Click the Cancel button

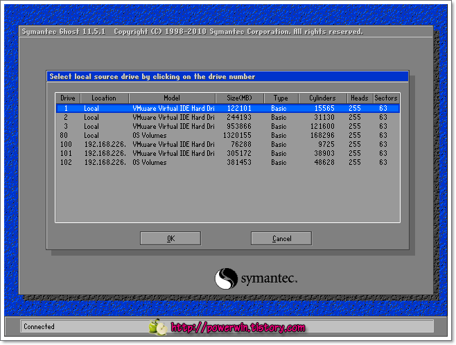coord(281,238)
